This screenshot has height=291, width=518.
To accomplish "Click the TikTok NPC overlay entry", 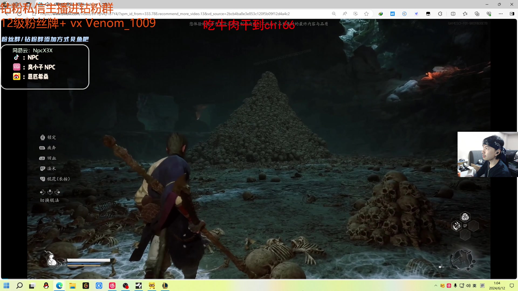I will [26, 57].
